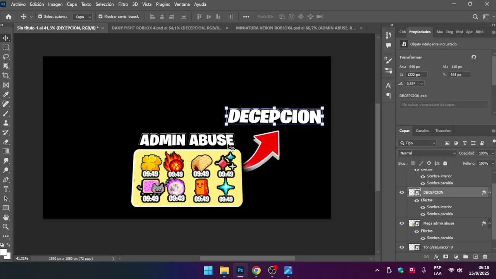Select the Pen tool

(6, 180)
